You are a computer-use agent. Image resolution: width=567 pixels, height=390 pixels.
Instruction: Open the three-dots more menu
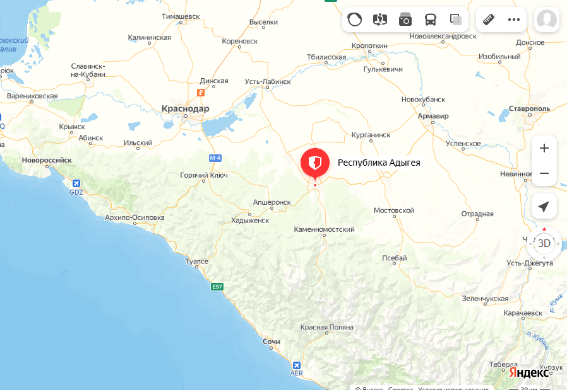click(x=514, y=20)
